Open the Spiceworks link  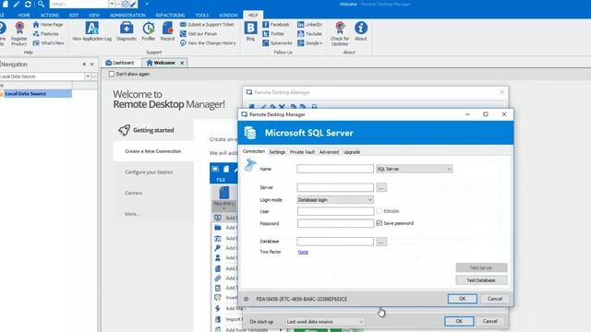[x=277, y=43]
